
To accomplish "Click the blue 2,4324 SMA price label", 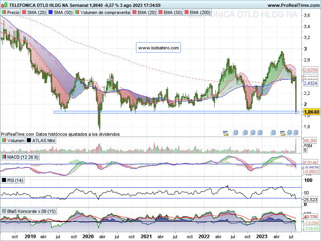I will coord(310,83).
